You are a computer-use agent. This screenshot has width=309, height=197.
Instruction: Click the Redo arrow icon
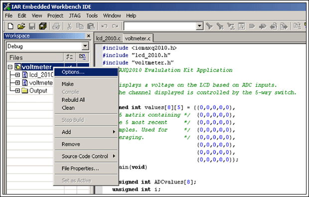coord(115,26)
